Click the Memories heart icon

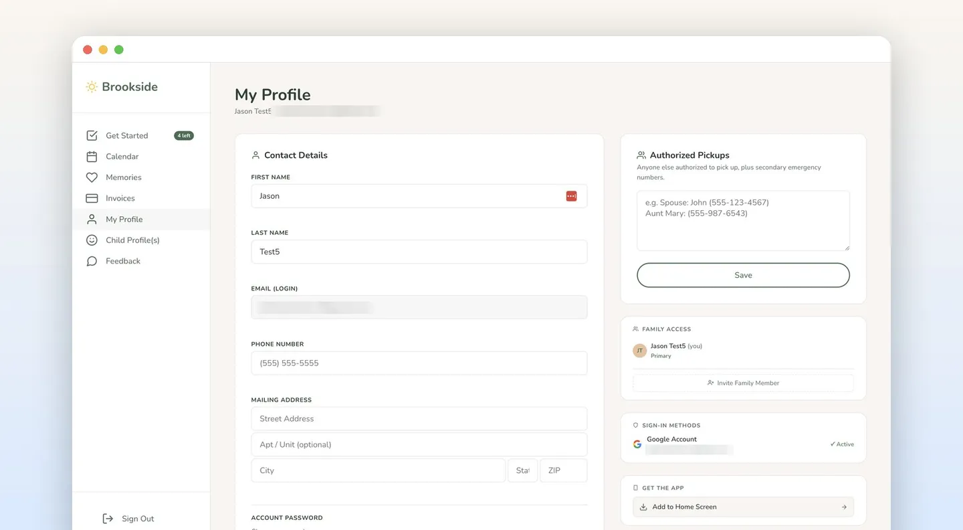point(92,177)
